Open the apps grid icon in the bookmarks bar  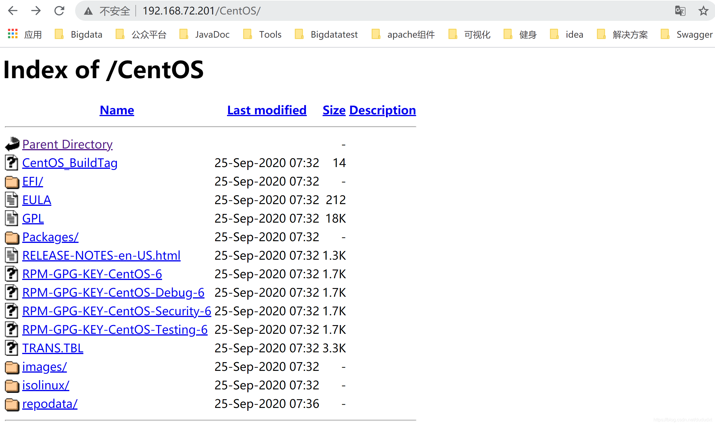(12, 34)
